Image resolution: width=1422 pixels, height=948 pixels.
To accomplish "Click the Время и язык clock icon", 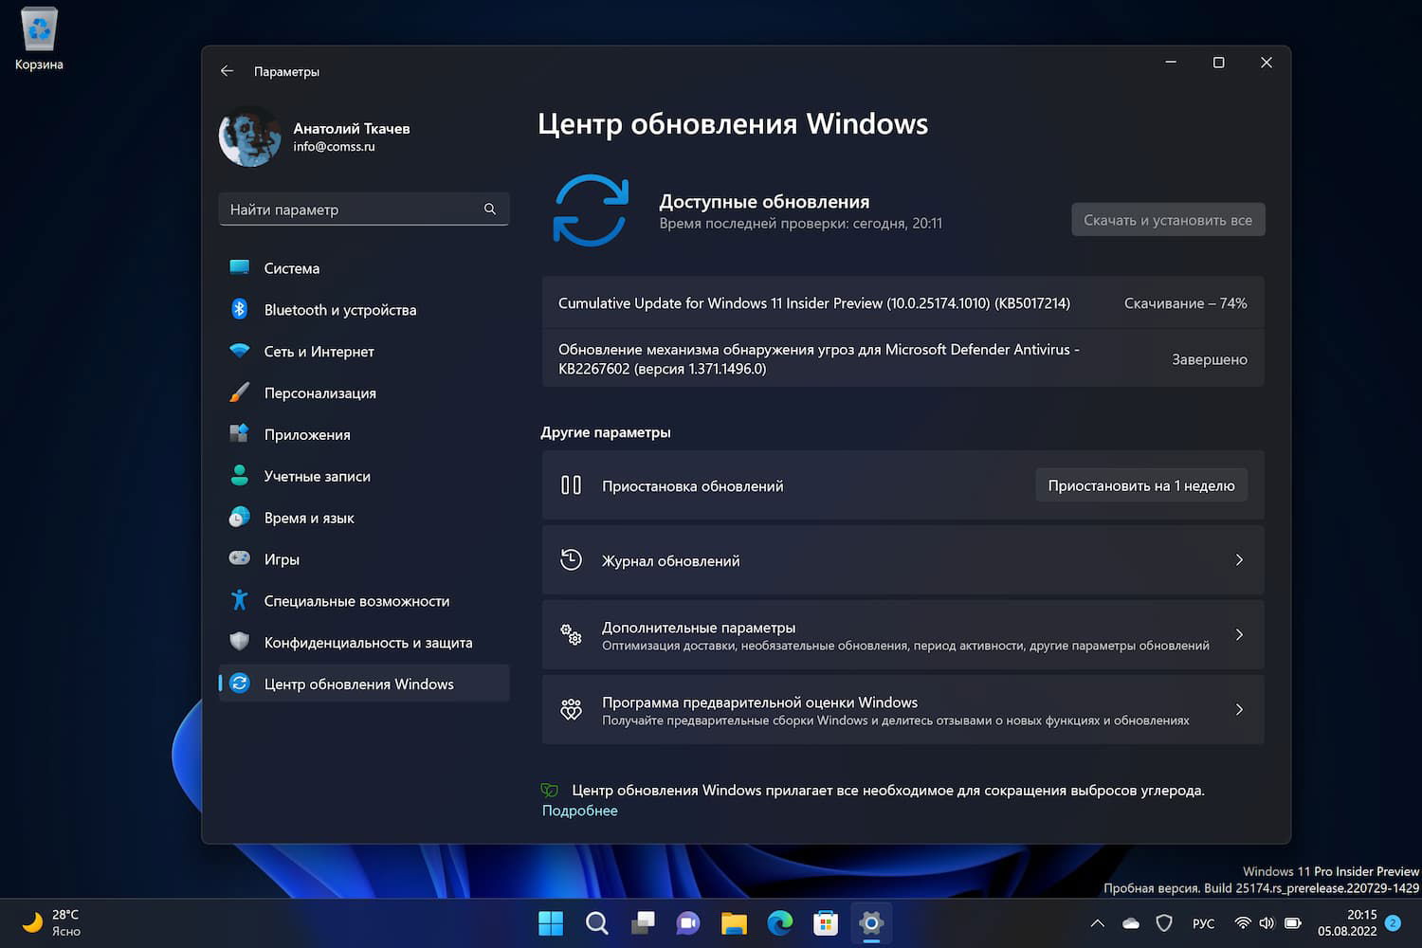I will 240,518.
